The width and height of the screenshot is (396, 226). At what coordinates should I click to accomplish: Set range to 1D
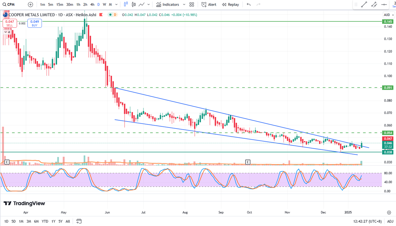(6, 221)
